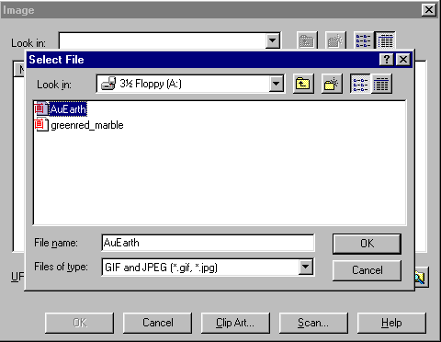Click the File name input field
441x342 pixels.
pos(208,243)
